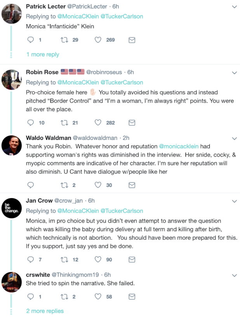View Jan Crow's 'be the change' avatar

(12, 208)
